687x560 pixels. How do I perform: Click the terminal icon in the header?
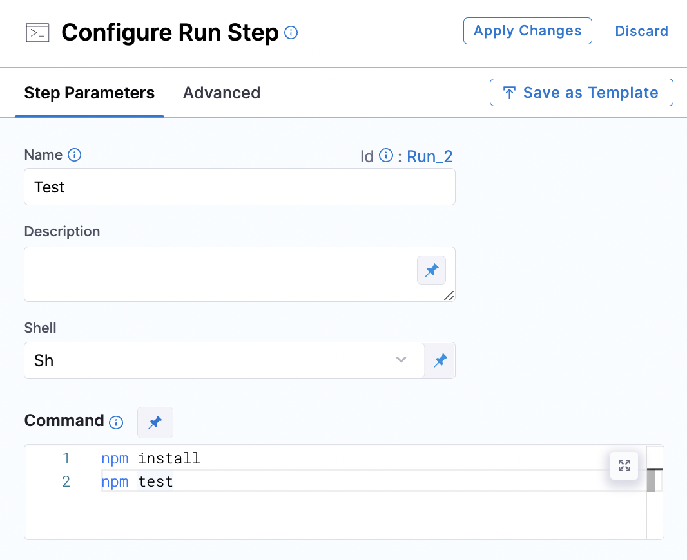click(x=37, y=33)
